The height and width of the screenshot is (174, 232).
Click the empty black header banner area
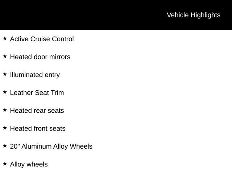point(72,14)
